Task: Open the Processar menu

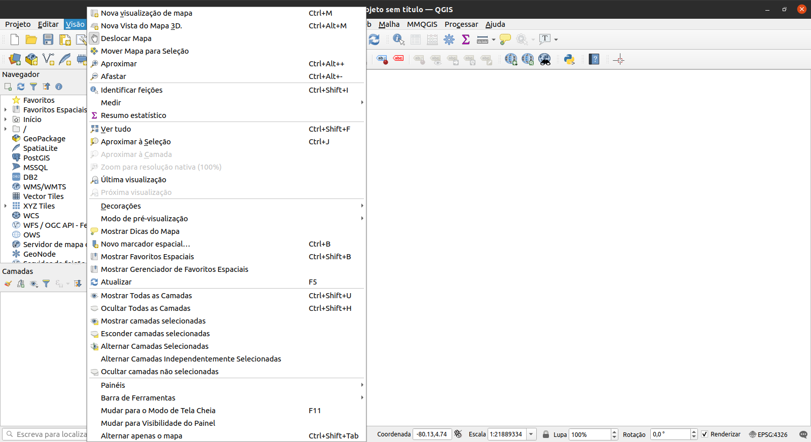Action: click(x=461, y=24)
